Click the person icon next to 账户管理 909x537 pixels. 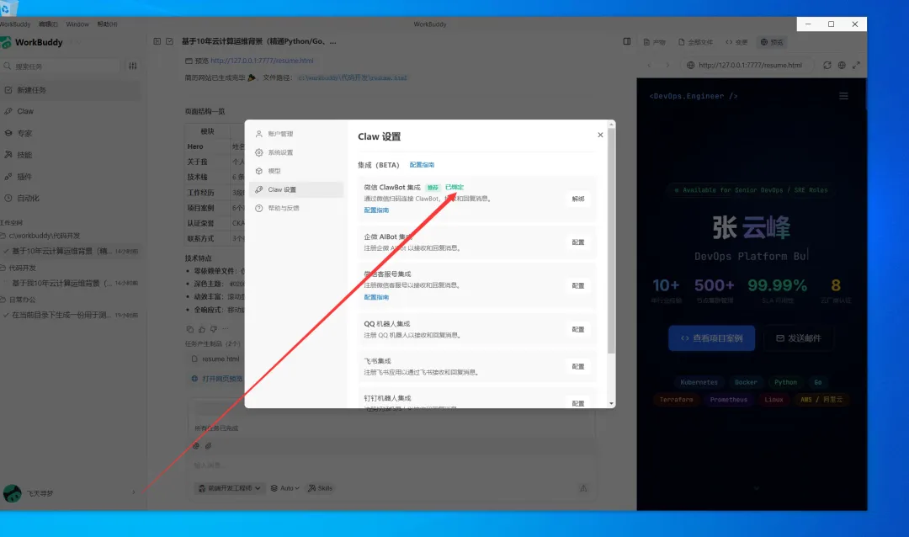coord(259,134)
